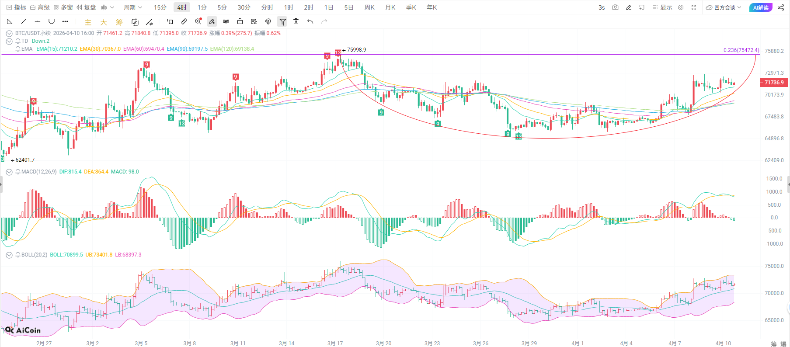Click the current price tag 71736.9

[774, 83]
